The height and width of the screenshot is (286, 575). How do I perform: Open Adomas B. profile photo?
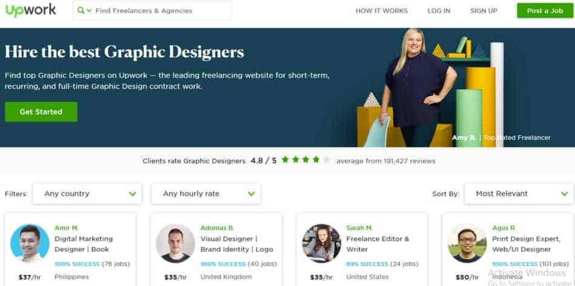point(176,243)
